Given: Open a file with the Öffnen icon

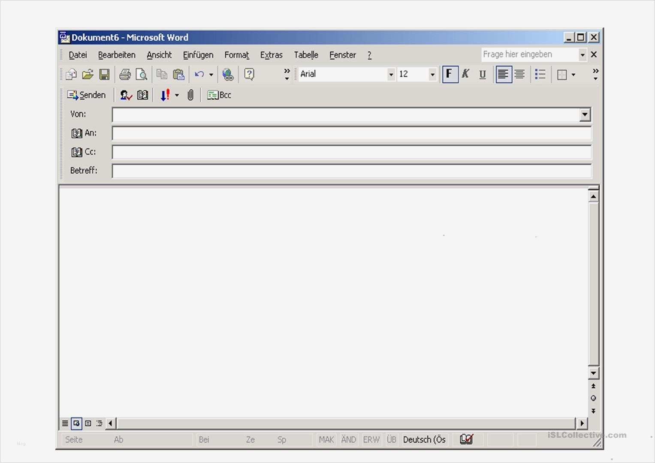Looking at the screenshot, I should (88, 74).
